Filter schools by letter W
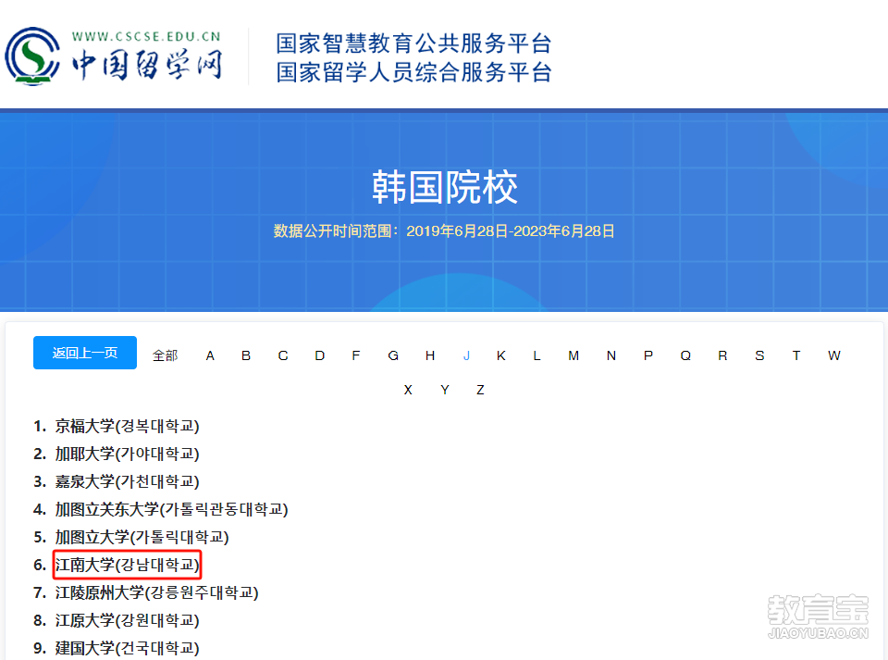Viewport: 888px width, 660px height. tap(834, 355)
